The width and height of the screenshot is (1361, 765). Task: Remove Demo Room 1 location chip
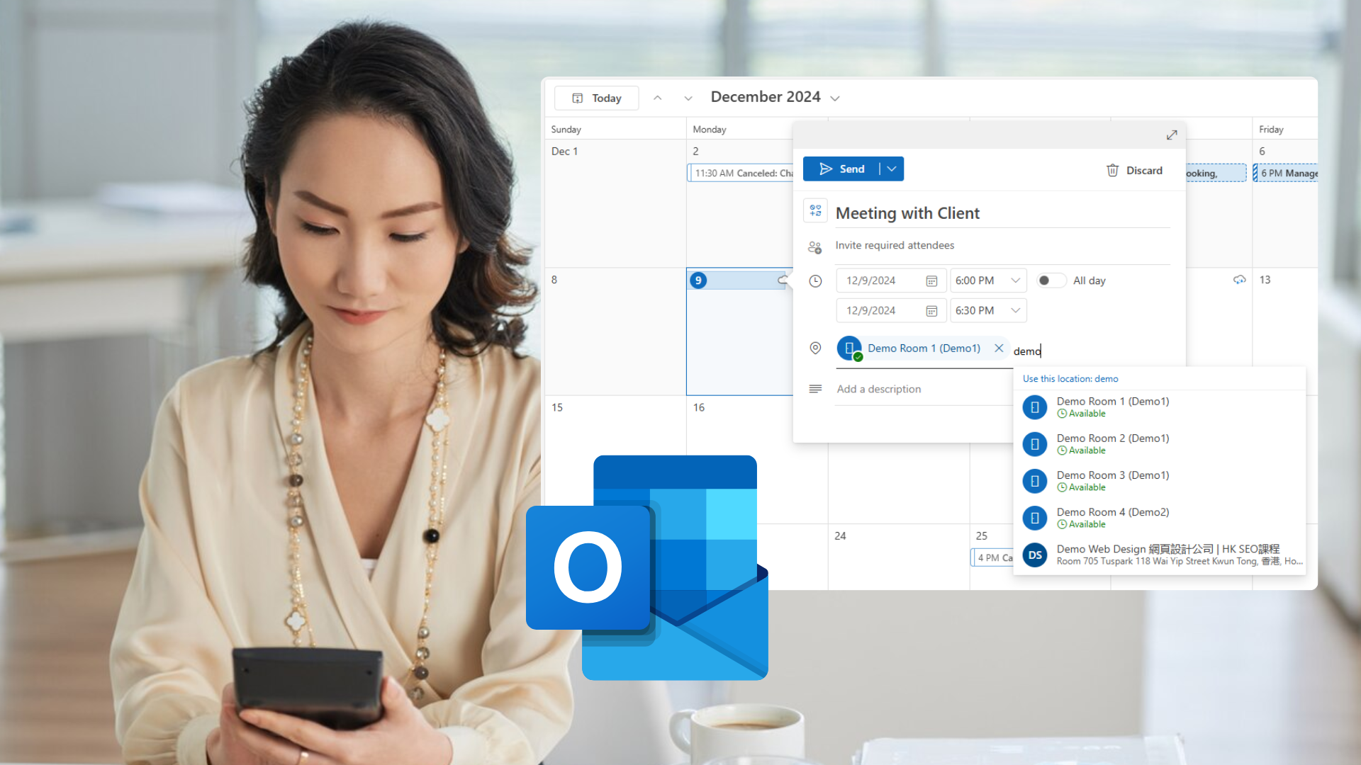click(999, 348)
